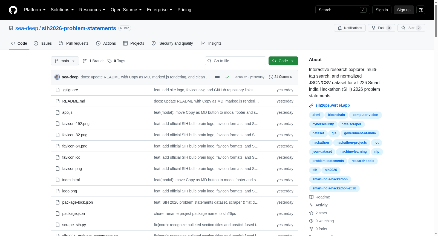Image resolution: width=438 pixels, height=236 pixels.
Task: Fork the repository
Action: (x=381, y=28)
